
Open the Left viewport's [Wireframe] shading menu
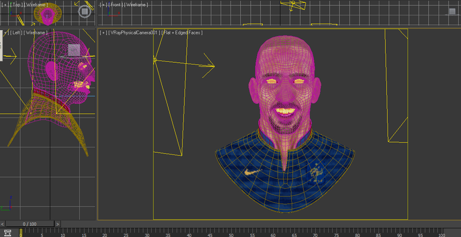pos(36,33)
